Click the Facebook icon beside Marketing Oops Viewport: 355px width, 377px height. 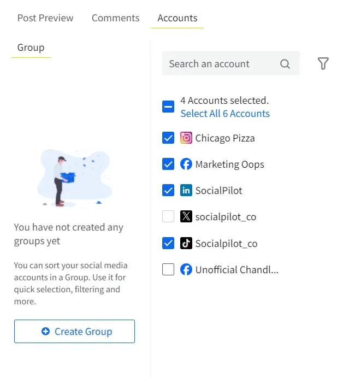click(186, 164)
